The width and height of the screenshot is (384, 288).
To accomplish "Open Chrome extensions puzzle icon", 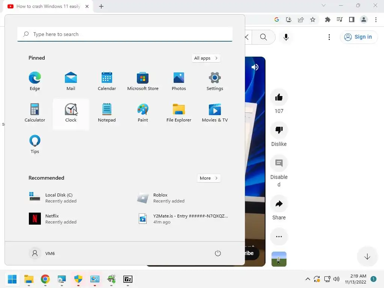I will tap(328, 19).
